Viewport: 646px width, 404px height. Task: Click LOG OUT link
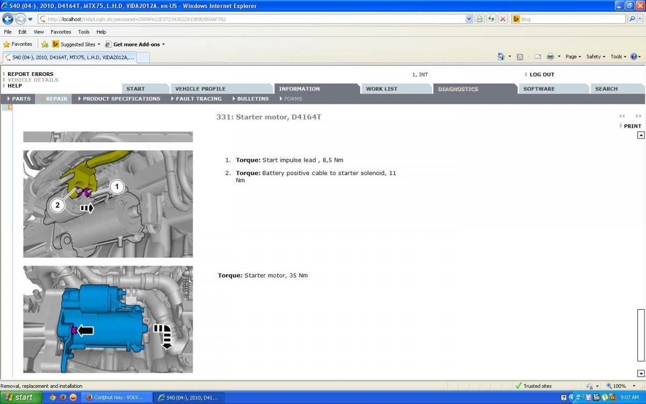click(542, 75)
